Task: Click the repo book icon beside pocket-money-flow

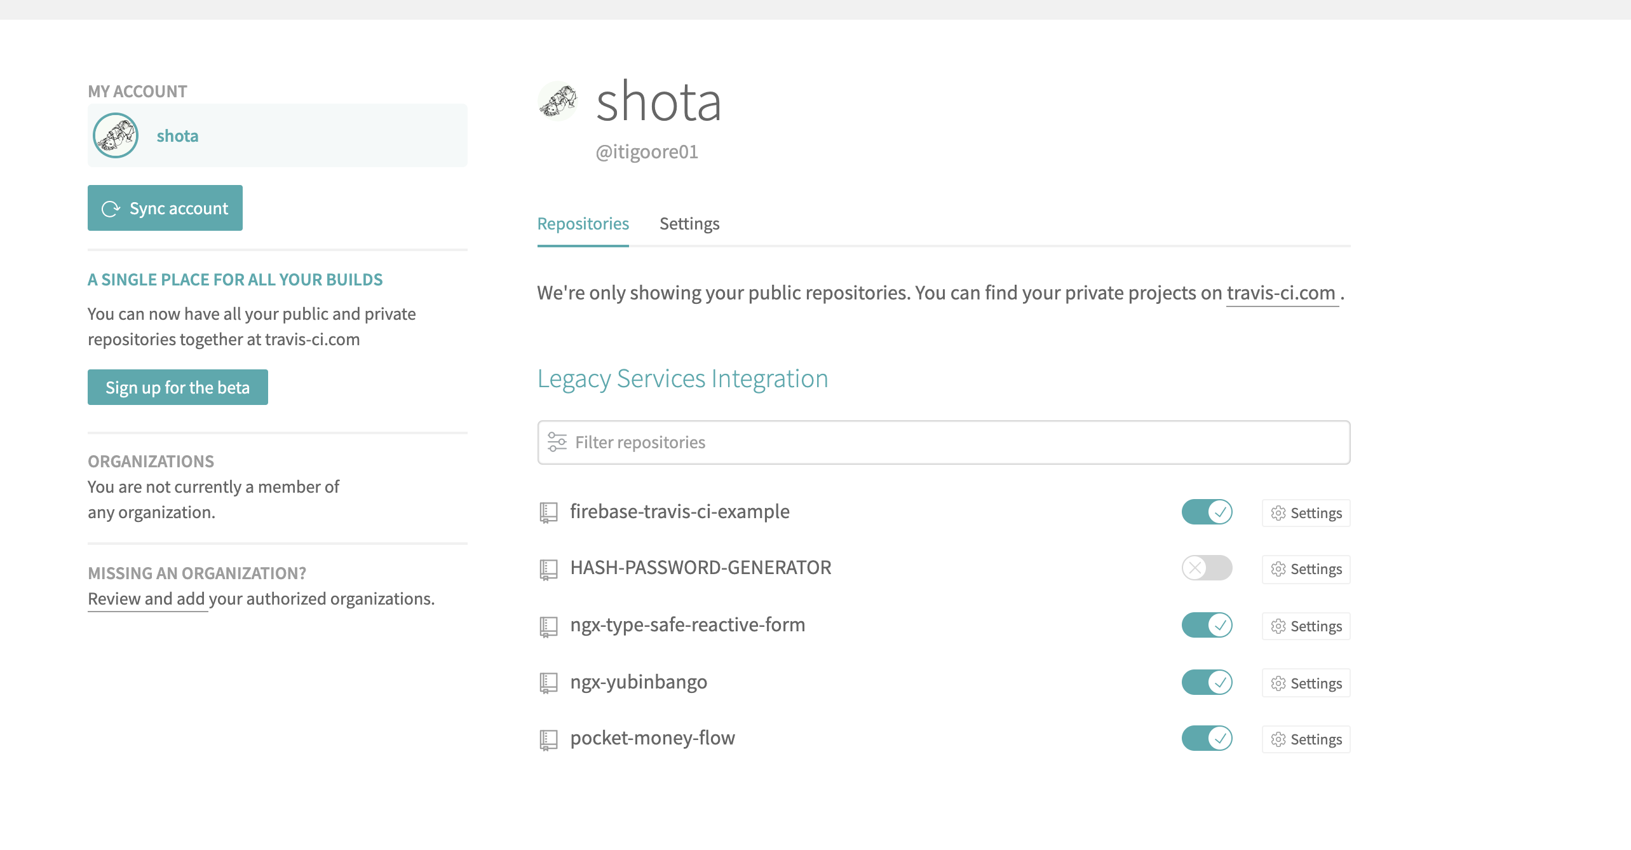Action: tap(548, 739)
